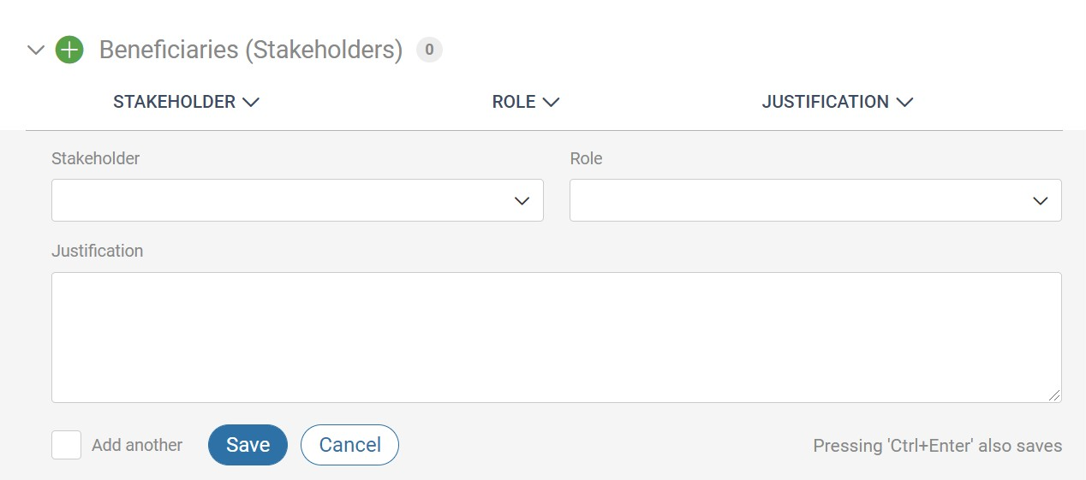Save the new beneficiary entry
This screenshot has height=480, width=1086.
coord(248,445)
